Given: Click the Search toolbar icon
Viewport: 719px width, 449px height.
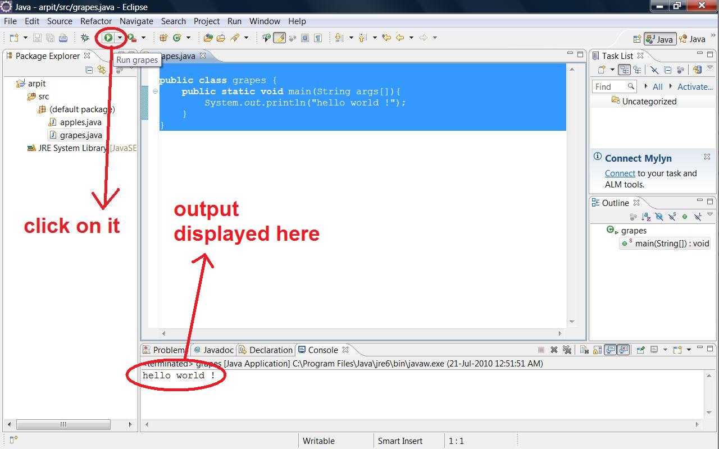Looking at the screenshot, I should tap(236, 38).
